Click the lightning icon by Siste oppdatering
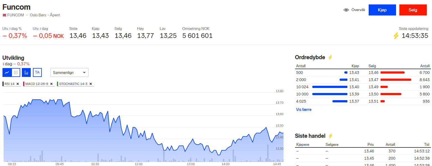This screenshot has width=432, height=166. pyautogui.click(x=396, y=36)
